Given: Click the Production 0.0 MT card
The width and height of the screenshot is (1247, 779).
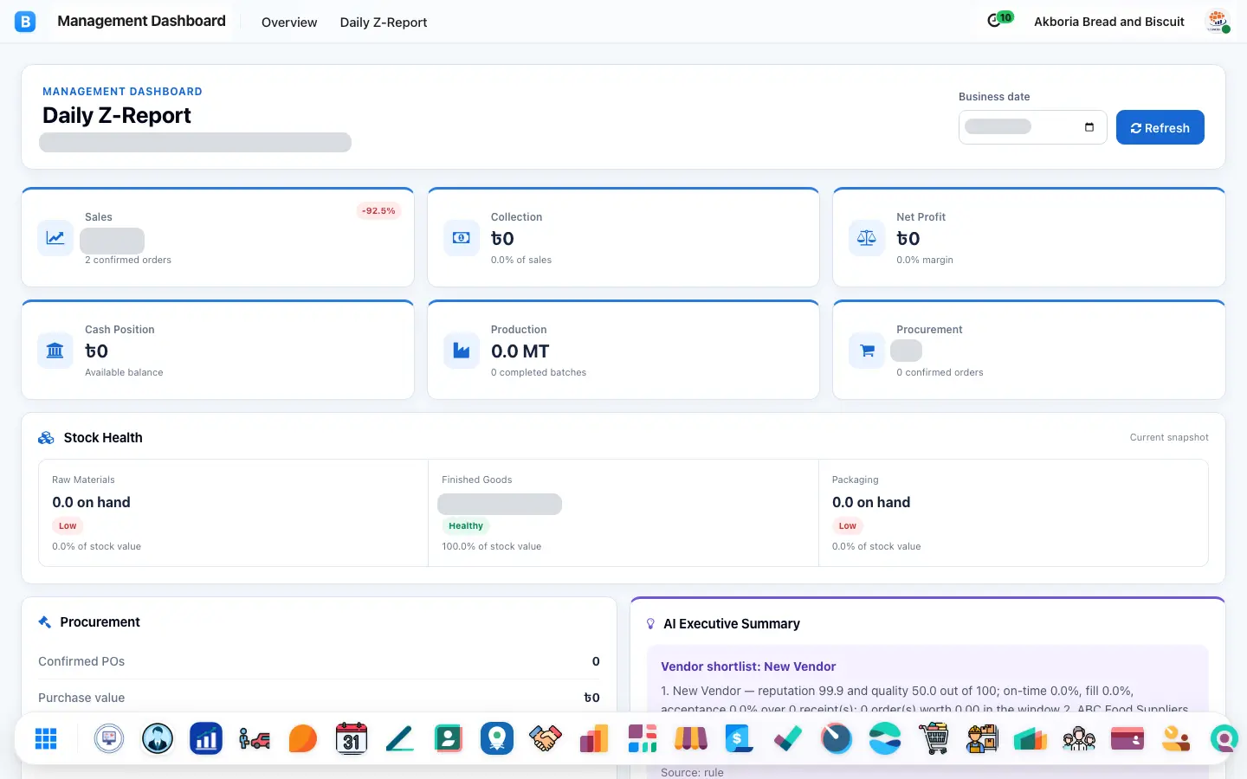Looking at the screenshot, I should click(623, 350).
